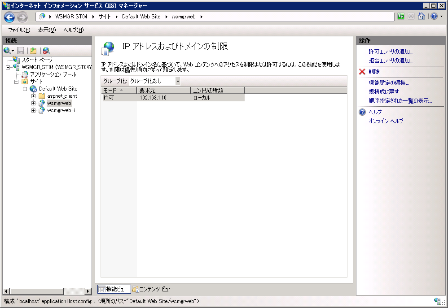Expand the wsmgrweb-i application node
Viewport: 448px width, 308px height.
coord(34,110)
